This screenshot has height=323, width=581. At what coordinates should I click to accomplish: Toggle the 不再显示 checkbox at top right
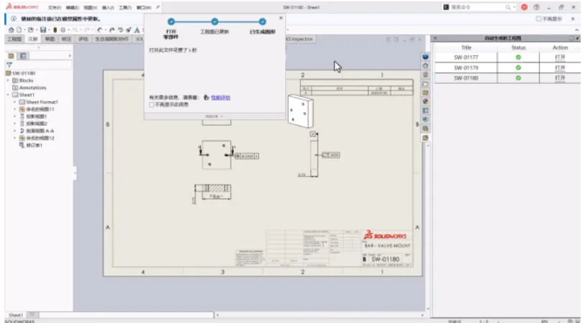pos(539,19)
